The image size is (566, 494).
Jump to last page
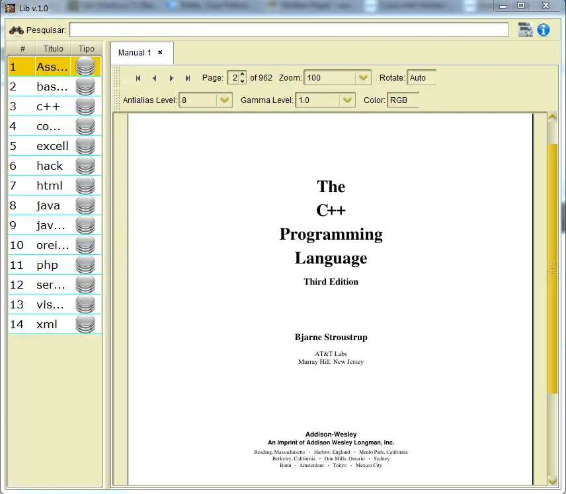(x=188, y=78)
